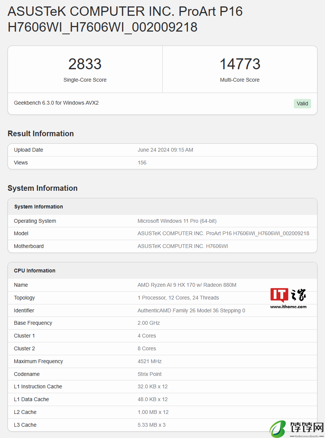Select the 4521 MHz value
This screenshot has width=325, height=438.
pos(150,361)
